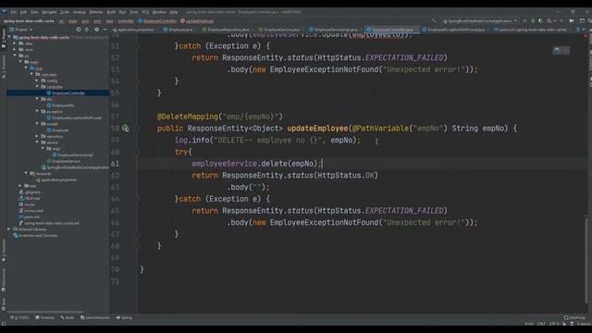This screenshot has width=592, height=333.
Task: Open TODO tool window
Action: pyautogui.click(x=20, y=318)
